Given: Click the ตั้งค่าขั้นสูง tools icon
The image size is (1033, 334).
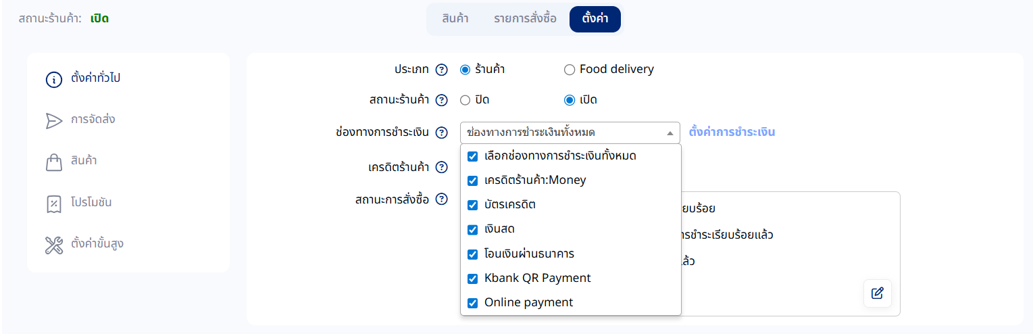Looking at the screenshot, I should tap(54, 245).
